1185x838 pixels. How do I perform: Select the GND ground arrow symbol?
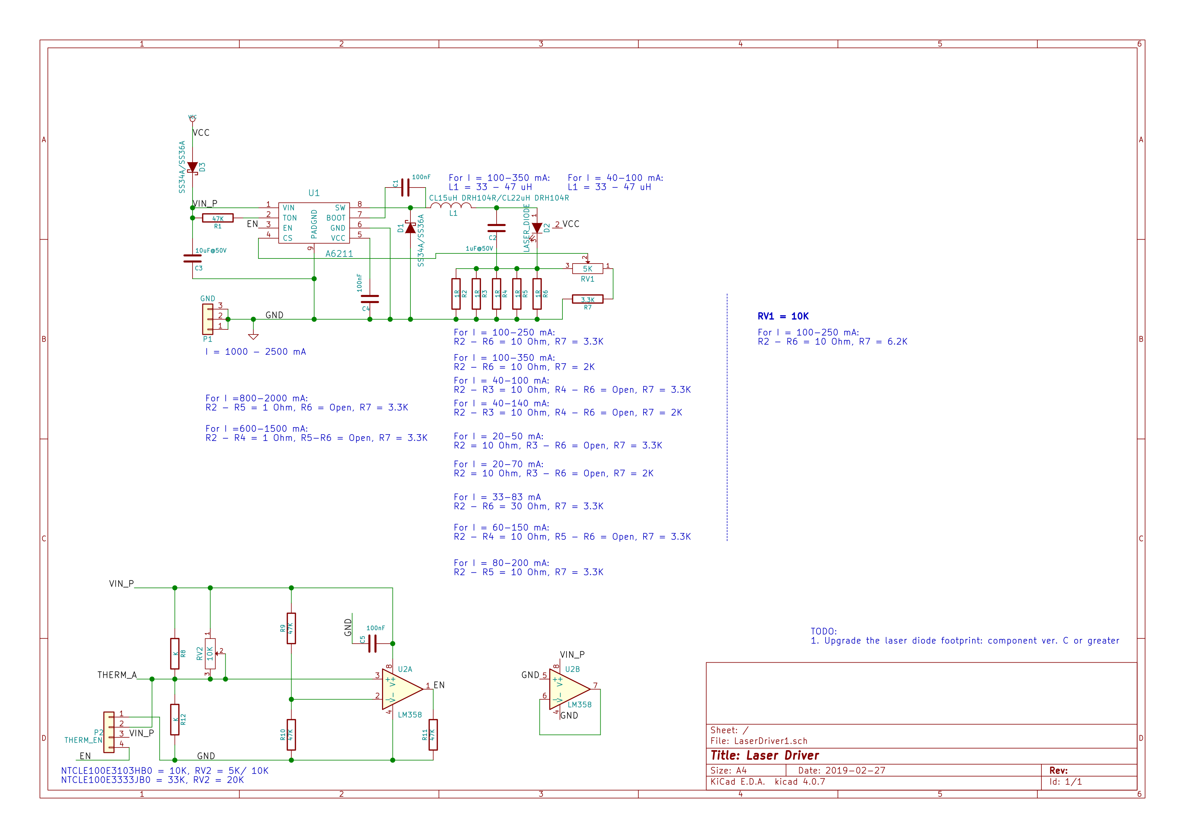(253, 336)
